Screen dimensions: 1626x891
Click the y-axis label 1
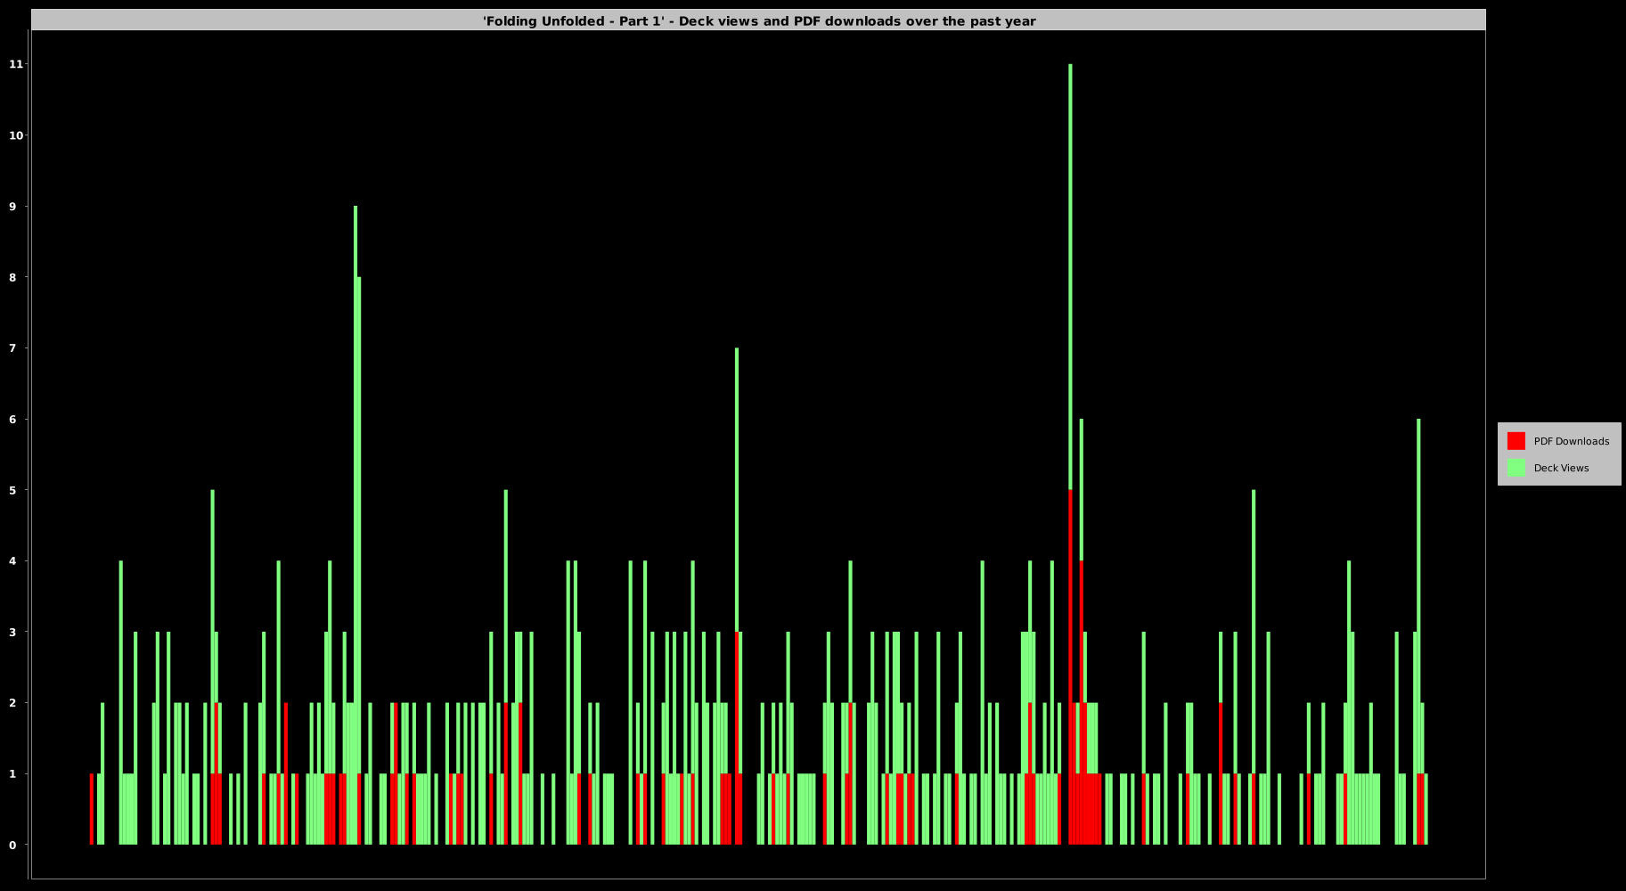pos(12,774)
